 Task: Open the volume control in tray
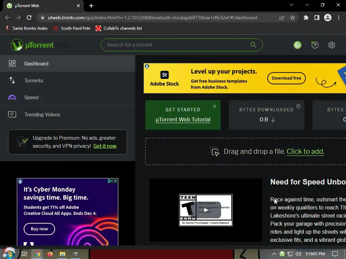[298, 254]
